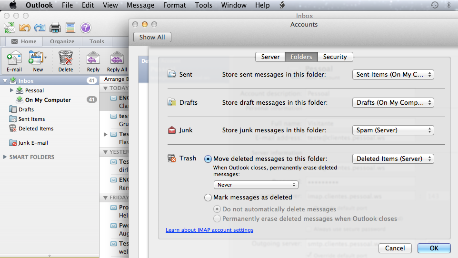
Task: Open the Message menu
Action: click(x=140, y=5)
